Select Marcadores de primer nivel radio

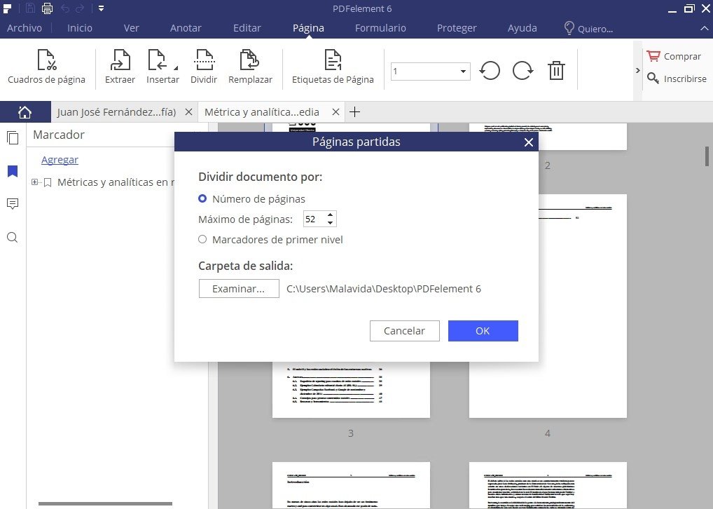point(202,240)
